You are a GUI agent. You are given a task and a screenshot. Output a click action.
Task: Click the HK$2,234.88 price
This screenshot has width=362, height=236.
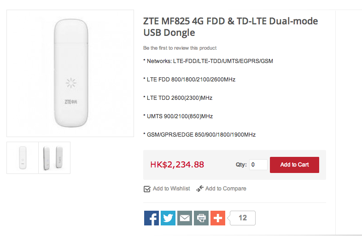pyautogui.click(x=177, y=165)
